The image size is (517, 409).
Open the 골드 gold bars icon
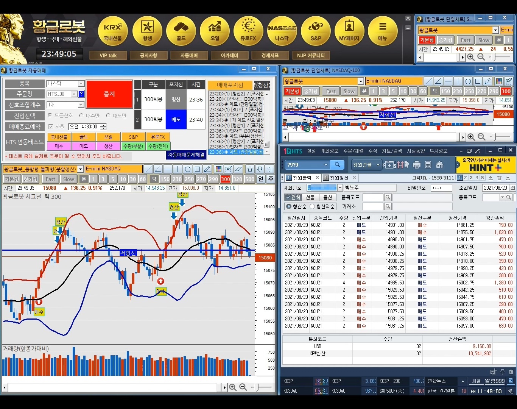point(181,31)
